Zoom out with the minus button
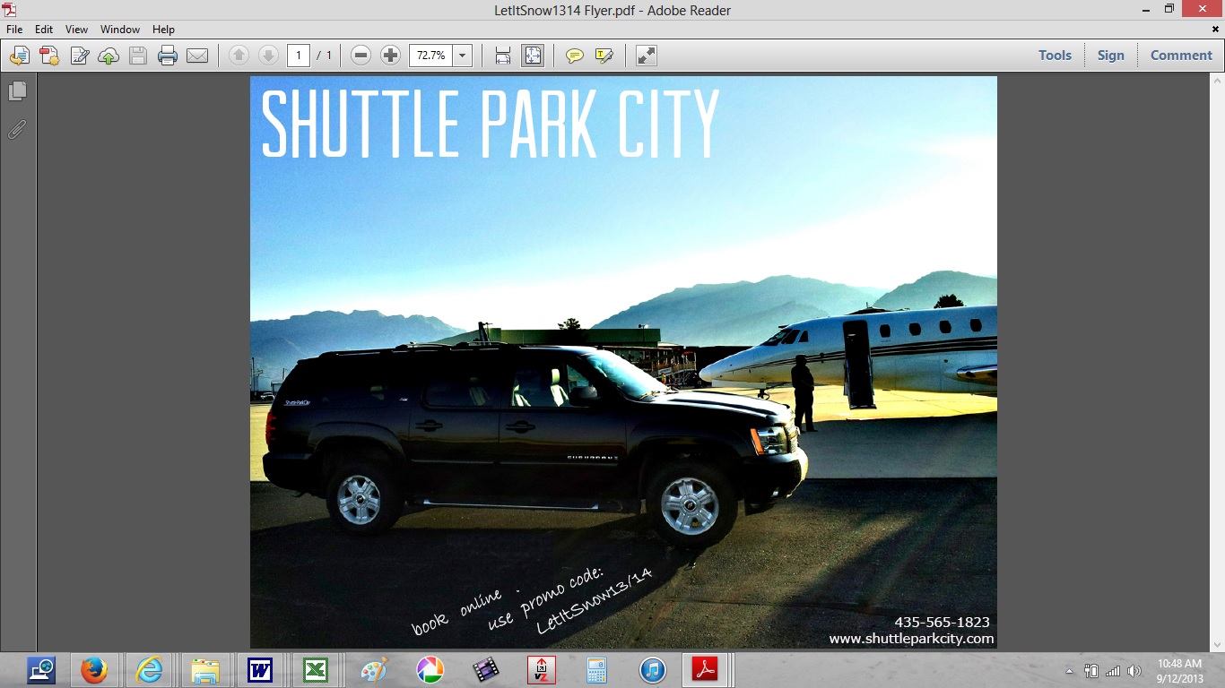The width and height of the screenshot is (1225, 688). tap(361, 56)
